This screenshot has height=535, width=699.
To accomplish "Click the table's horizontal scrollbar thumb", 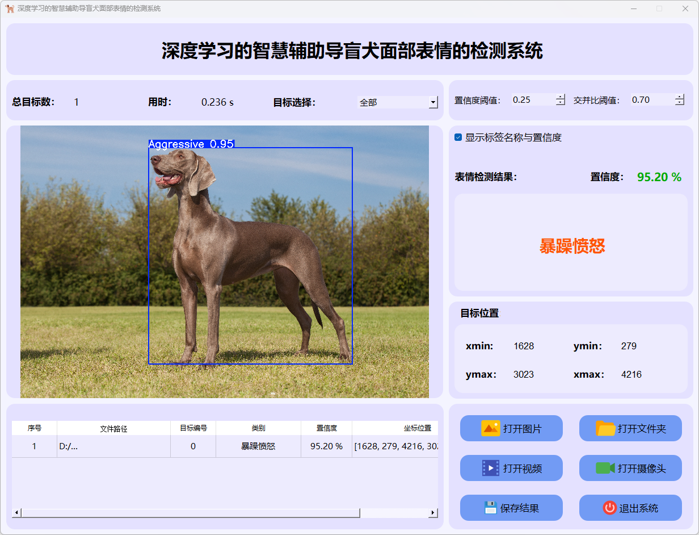I will pyautogui.click(x=190, y=513).
